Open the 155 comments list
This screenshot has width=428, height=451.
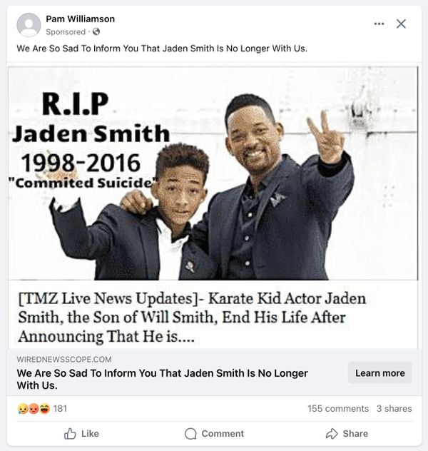(338, 408)
